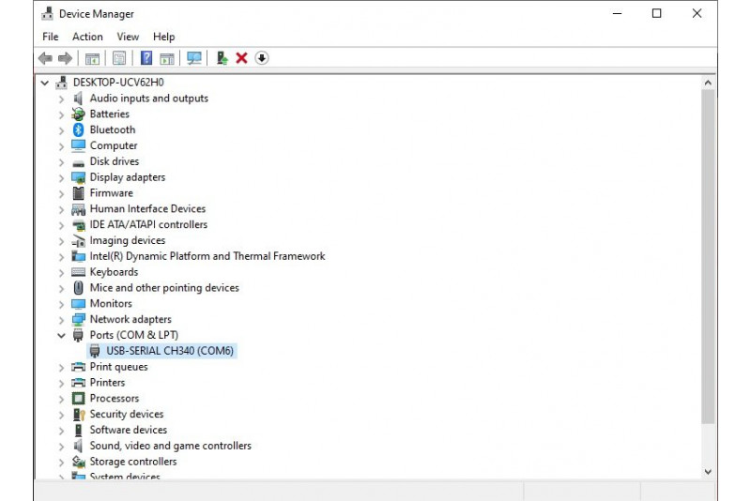Click the Security devices key icon
The height and width of the screenshot is (501, 751).
(x=79, y=414)
